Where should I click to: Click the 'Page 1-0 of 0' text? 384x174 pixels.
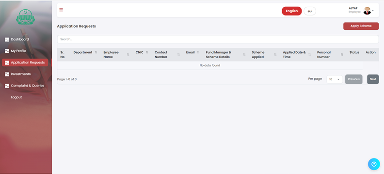pos(67,79)
